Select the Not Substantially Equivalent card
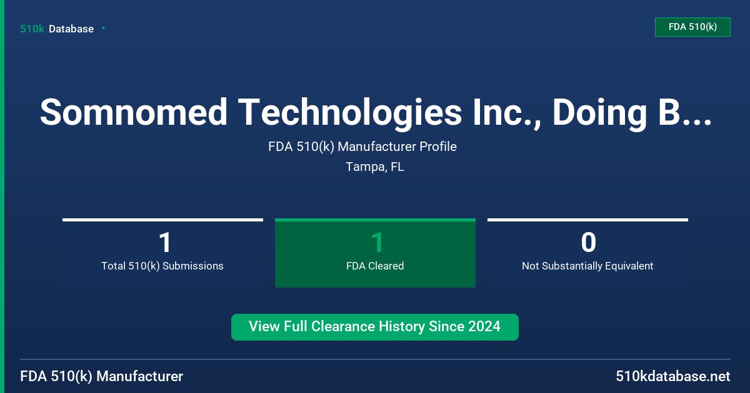The width and height of the screenshot is (750, 393). pyautogui.click(x=587, y=253)
